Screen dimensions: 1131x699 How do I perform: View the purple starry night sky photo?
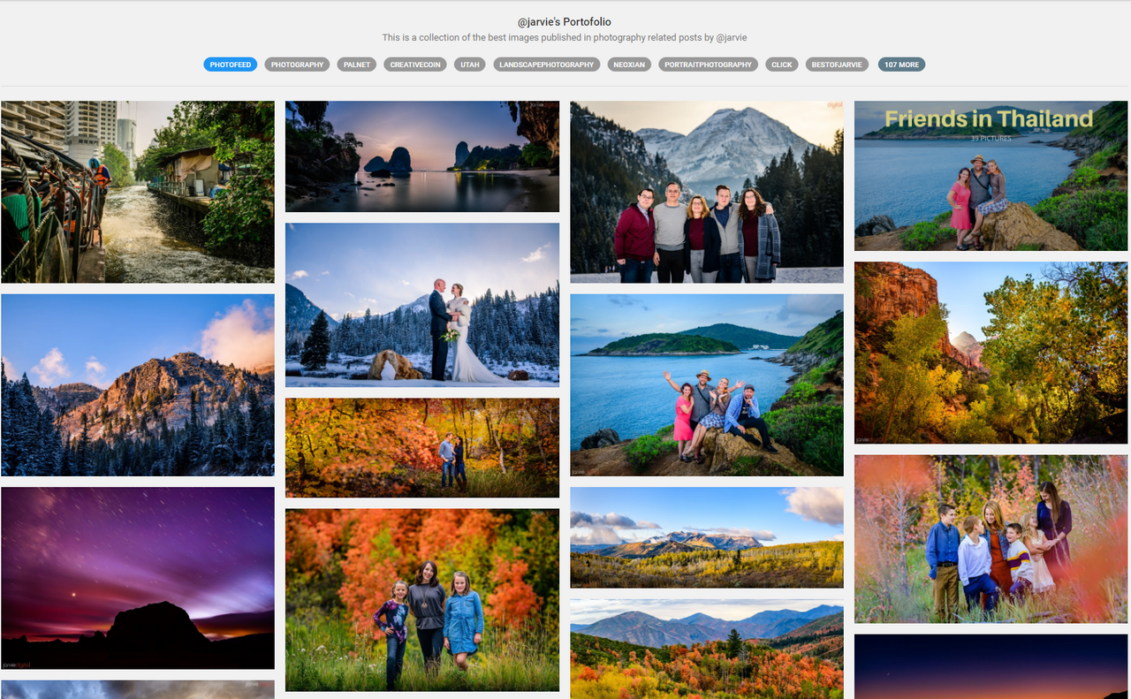[138, 578]
